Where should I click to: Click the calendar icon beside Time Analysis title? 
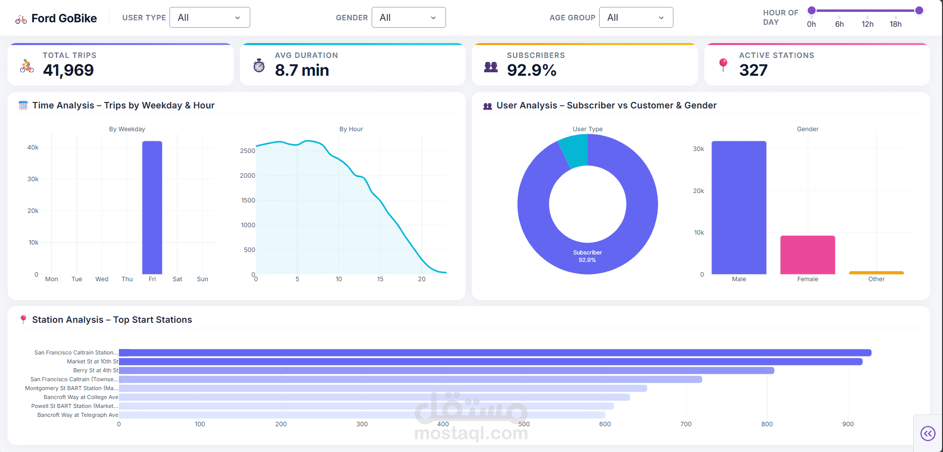coord(23,105)
